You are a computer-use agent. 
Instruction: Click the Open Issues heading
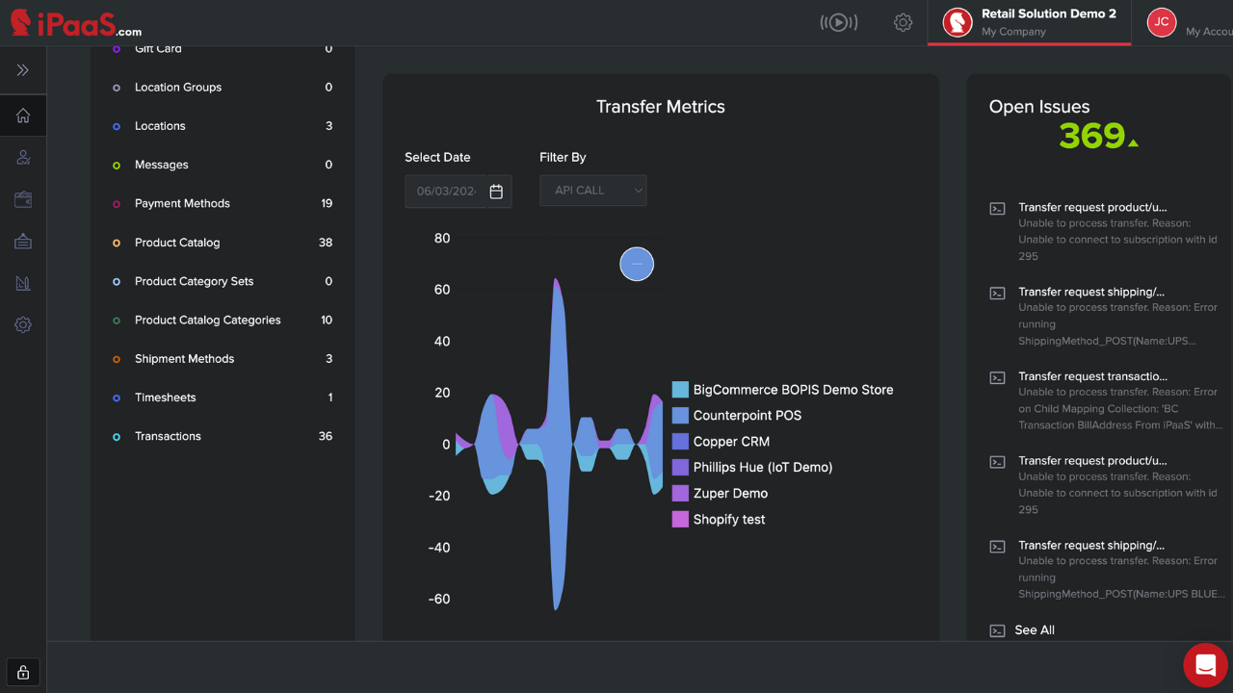(1039, 107)
